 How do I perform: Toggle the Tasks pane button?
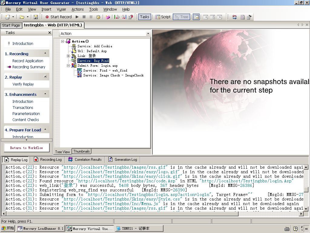click(144, 17)
